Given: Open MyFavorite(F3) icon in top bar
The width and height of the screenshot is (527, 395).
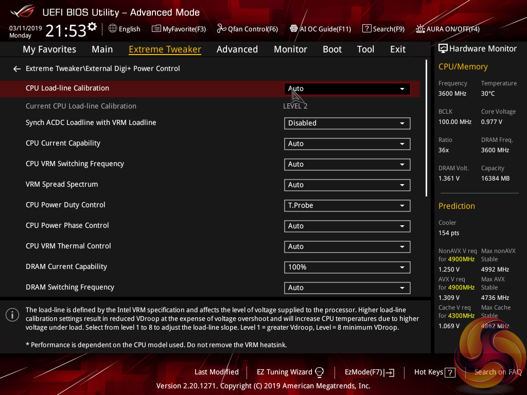Looking at the screenshot, I should 156,29.
